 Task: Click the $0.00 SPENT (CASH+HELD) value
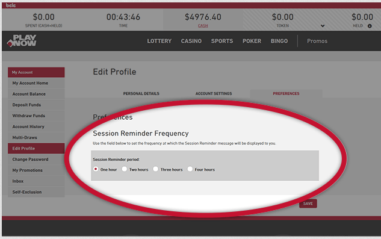pos(44,17)
